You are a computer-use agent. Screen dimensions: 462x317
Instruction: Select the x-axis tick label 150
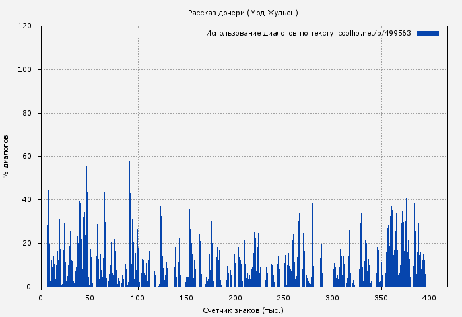point(187,298)
